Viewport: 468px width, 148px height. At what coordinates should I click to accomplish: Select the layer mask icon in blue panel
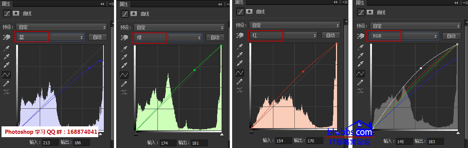16,13
